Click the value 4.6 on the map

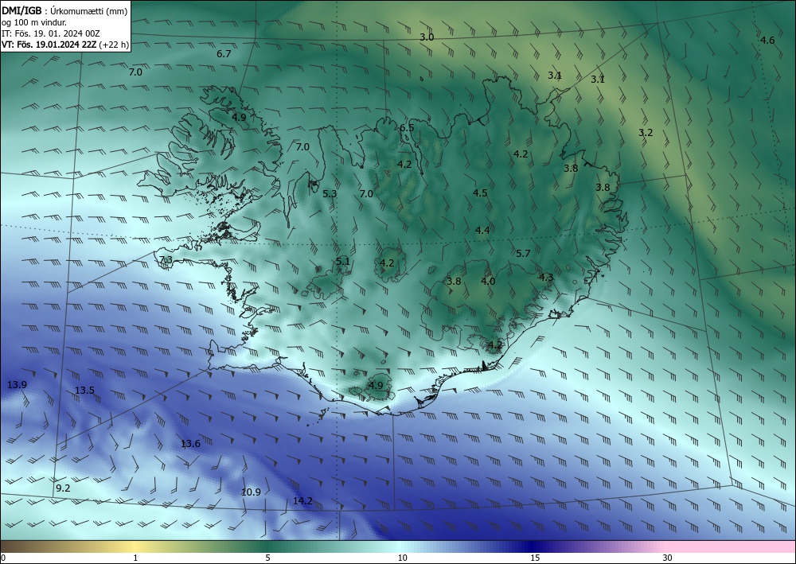click(767, 41)
